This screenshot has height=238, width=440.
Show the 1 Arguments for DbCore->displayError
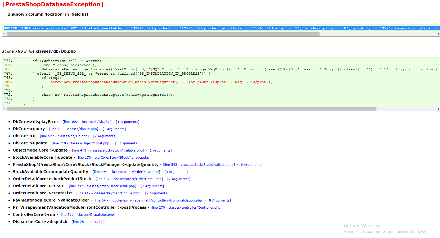pyautogui.click(x=128, y=122)
